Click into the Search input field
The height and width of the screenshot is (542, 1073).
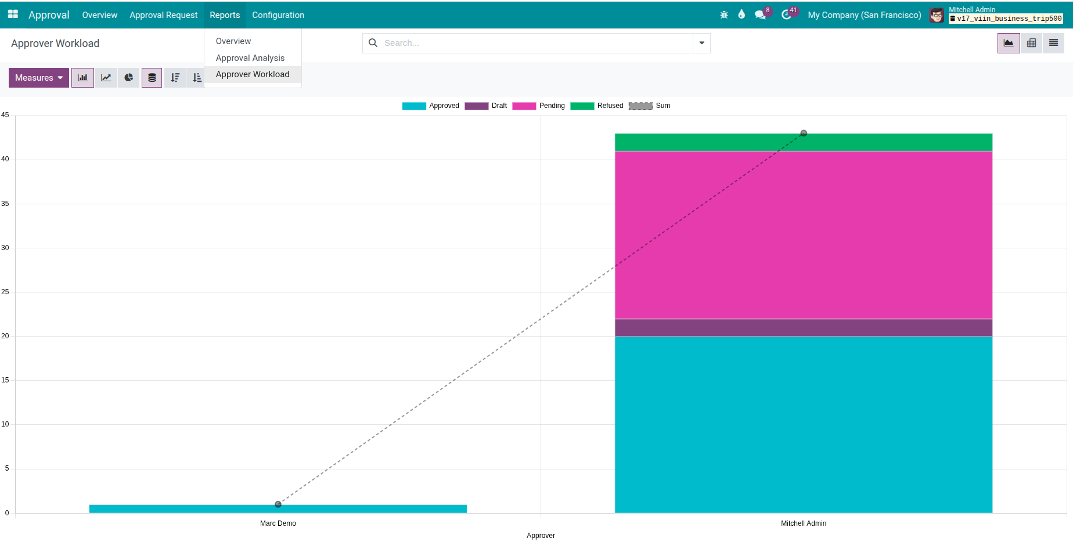pos(534,43)
